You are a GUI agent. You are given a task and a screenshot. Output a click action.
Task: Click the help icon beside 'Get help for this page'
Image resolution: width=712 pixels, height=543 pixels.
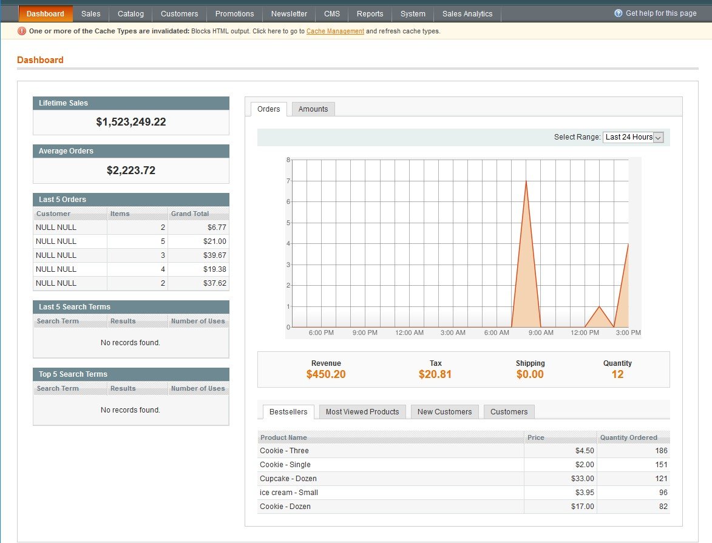point(618,13)
